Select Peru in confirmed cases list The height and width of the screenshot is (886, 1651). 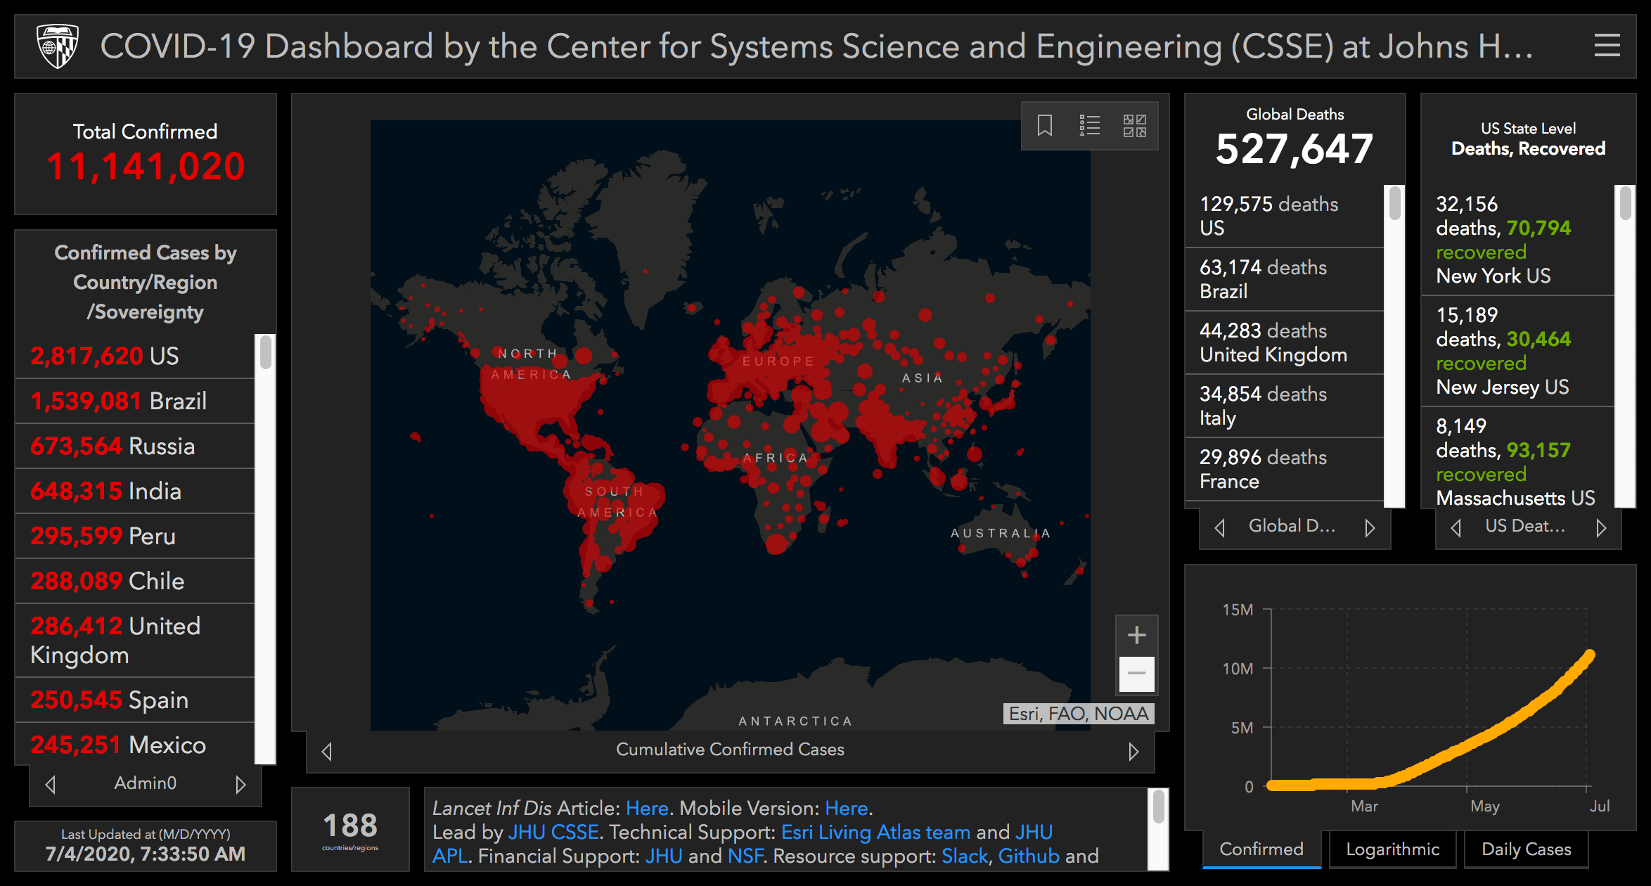point(135,537)
